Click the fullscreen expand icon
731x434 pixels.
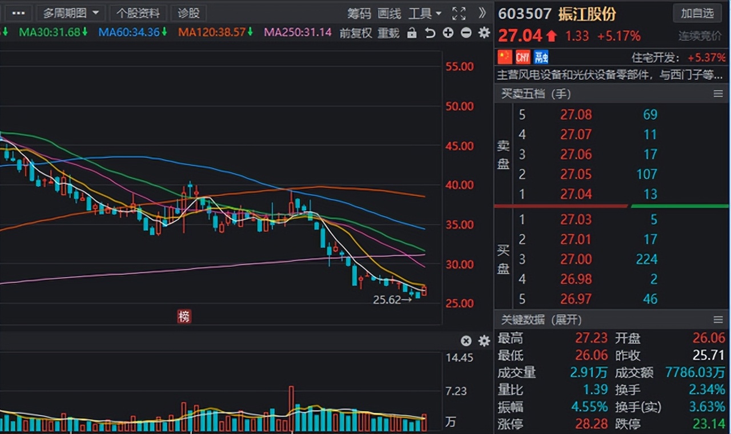(459, 13)
